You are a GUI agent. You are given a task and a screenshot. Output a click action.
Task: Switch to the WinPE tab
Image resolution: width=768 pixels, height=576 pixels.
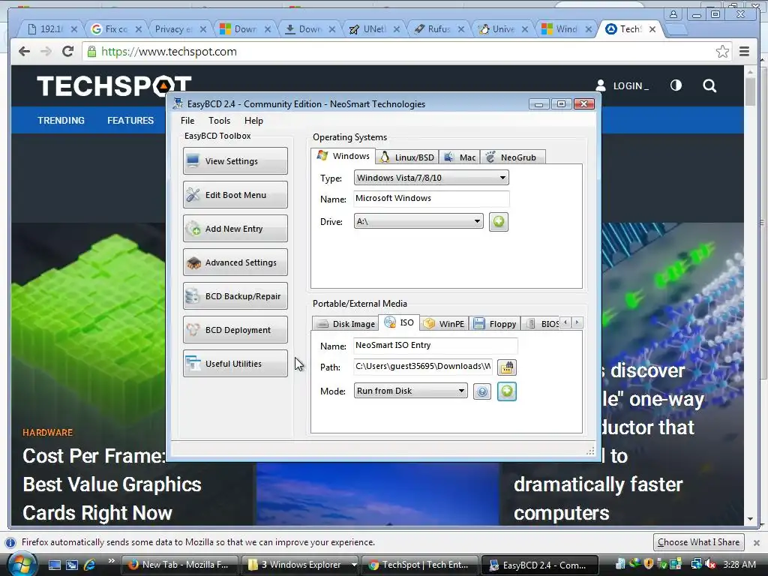(x=444, y=324)
